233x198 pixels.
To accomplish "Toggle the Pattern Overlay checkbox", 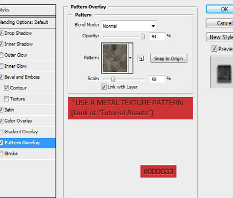I will coord(2,143).
